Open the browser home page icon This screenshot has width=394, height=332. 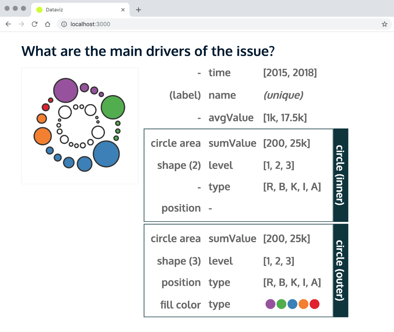pos(48,24)
